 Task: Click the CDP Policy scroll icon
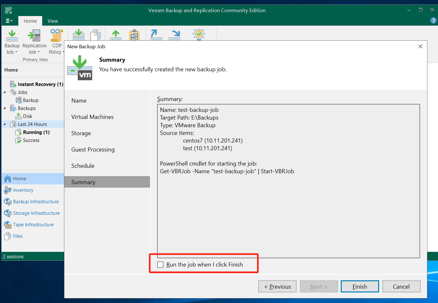[x=57, y=35]
